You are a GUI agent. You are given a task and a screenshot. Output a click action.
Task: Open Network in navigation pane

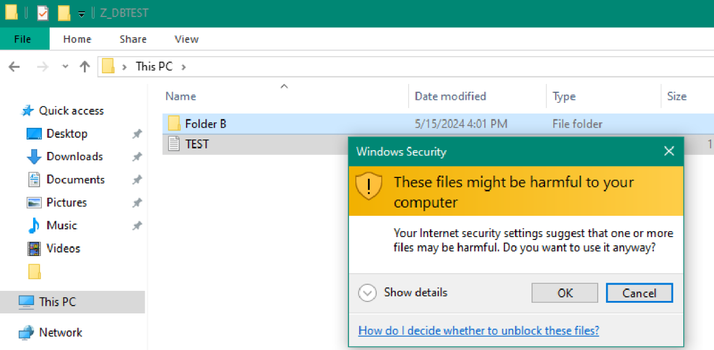tap(61, 332)
